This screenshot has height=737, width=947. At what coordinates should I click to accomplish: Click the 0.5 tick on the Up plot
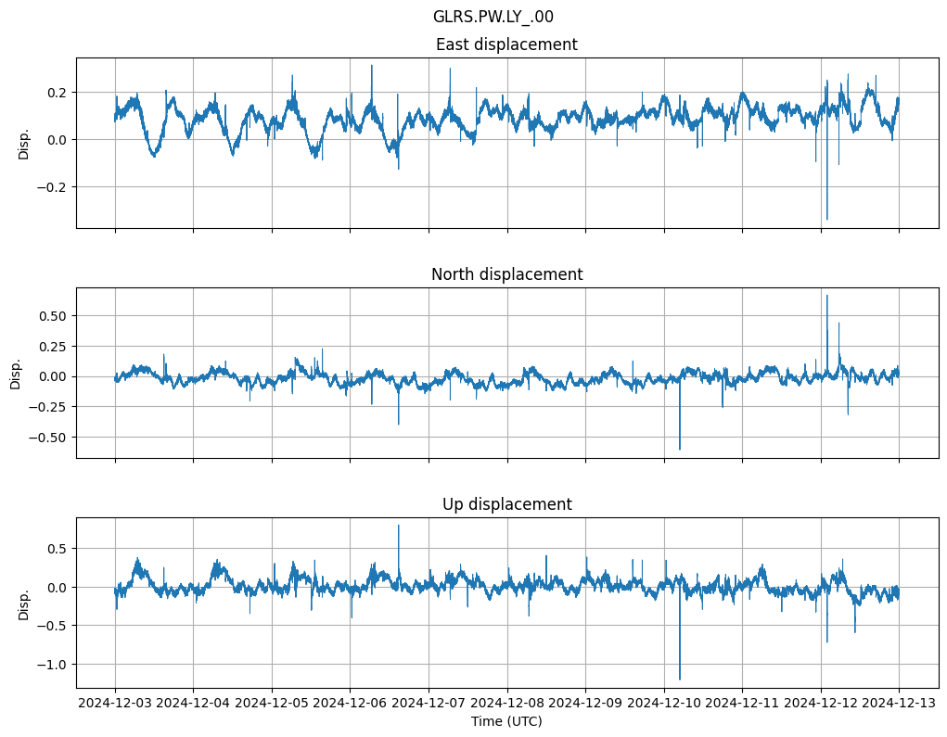coord(58,549)
